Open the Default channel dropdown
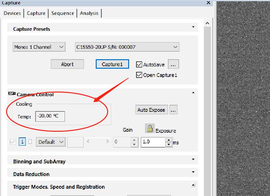270x196 pixels. tap(51, 142)
